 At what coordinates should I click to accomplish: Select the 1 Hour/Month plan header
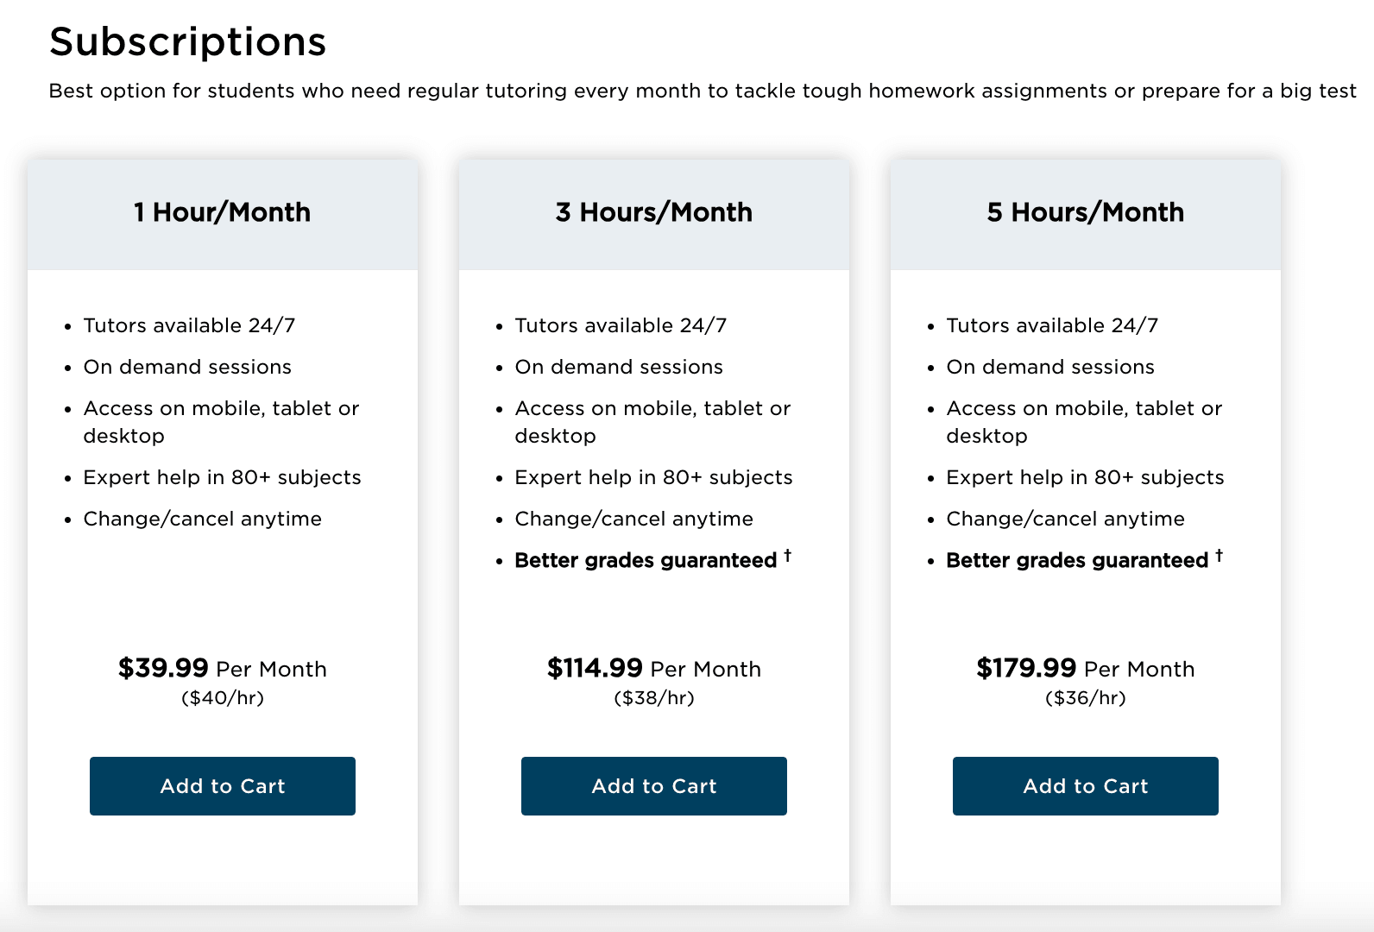(221, 212)
